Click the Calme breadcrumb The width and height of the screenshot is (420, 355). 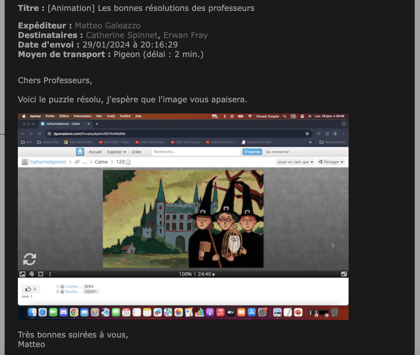(101, 162)
